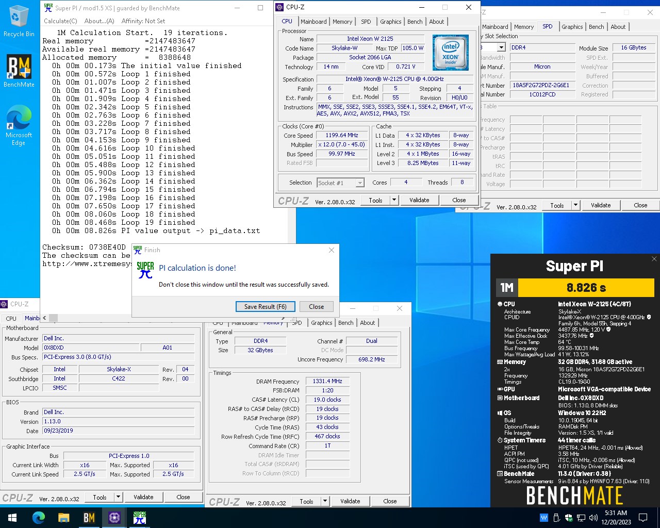Open File Explorer from the taskbar
The image size is (660, 528).
[x=64, y=517]
